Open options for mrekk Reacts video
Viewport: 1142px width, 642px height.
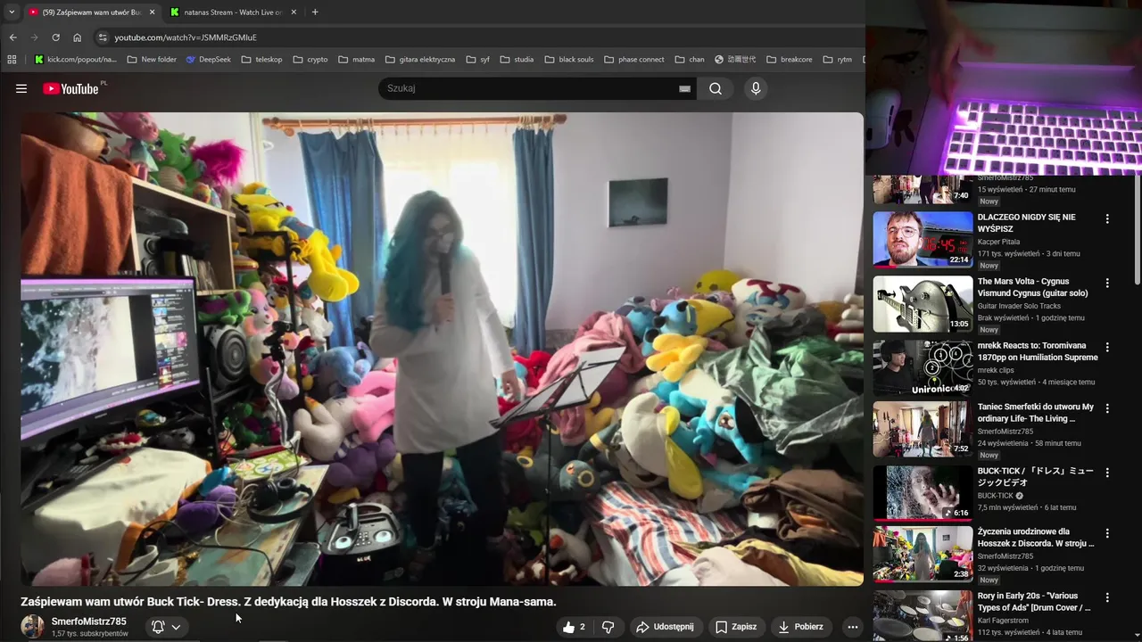(1107, 347)
